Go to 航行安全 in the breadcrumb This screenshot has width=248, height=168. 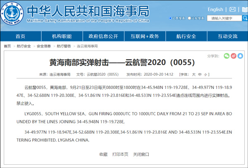pos(24,46)
